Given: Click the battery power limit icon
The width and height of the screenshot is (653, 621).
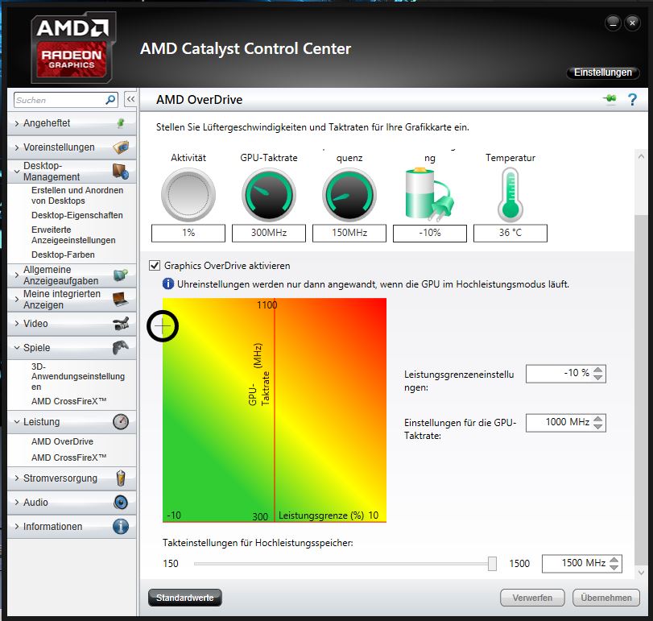Looking at the screenshot, I should pos(429,193).
